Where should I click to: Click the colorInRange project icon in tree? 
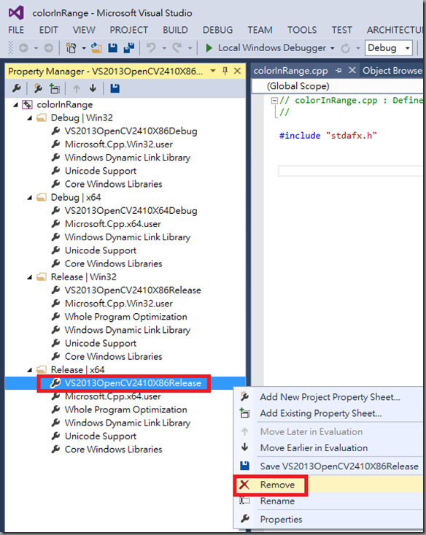point(27,104)
